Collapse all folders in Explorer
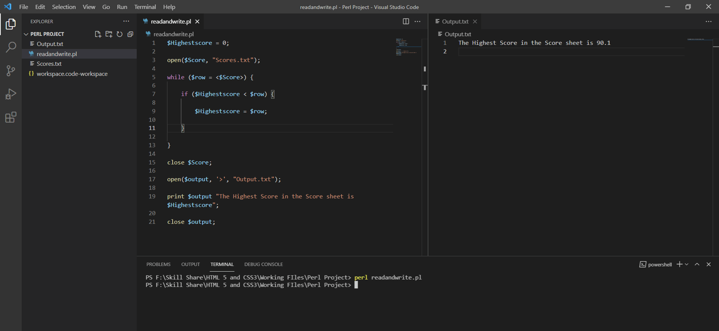This screenshot has width=719, height=331. click(x=130, y=34)
